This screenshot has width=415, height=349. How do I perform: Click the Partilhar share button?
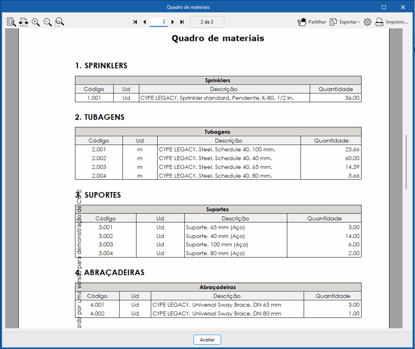[x=312, y=22]
